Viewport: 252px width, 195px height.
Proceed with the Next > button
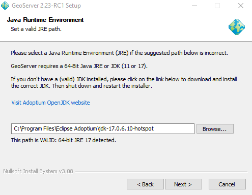click(183, 184)
